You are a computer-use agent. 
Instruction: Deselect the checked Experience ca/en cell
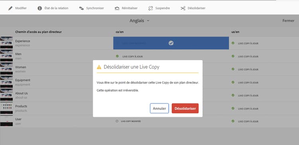(x=171, y=43)
